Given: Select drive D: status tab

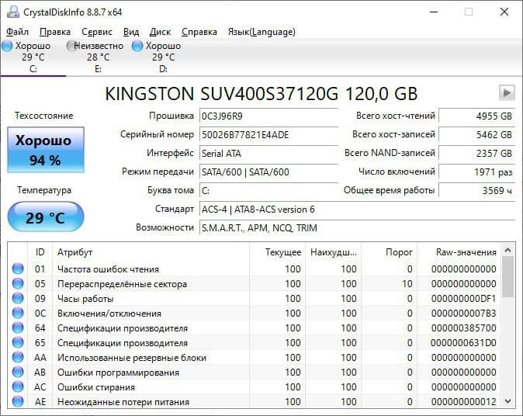Looking at the screenshot, I should pos(163,57).
